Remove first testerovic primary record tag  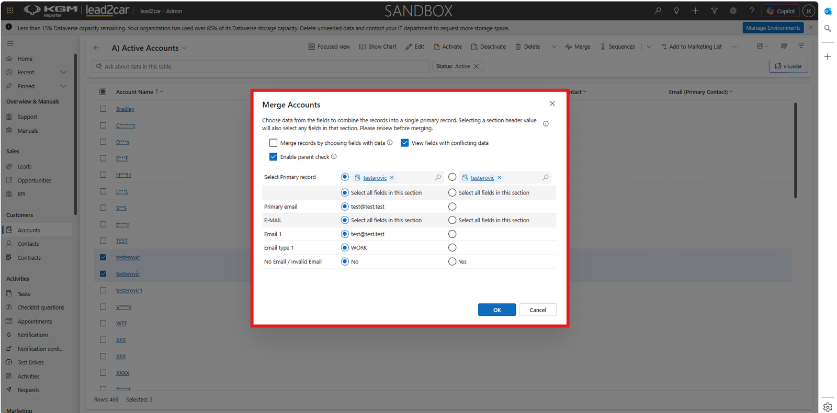392,178
